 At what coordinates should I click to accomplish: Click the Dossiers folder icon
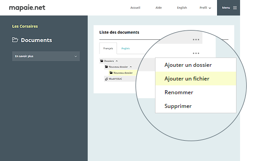tap(102, 61)
